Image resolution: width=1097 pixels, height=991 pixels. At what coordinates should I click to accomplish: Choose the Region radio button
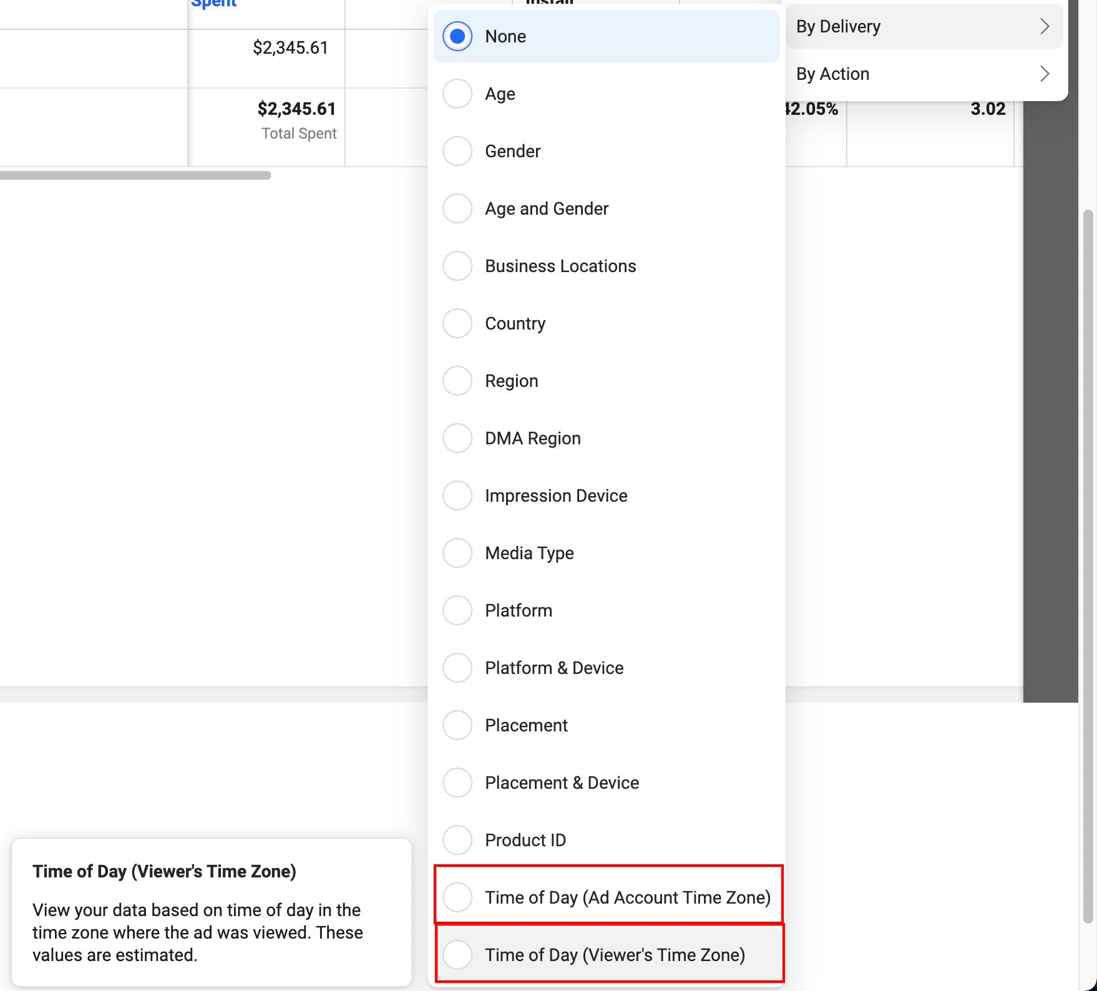point(457,381)
